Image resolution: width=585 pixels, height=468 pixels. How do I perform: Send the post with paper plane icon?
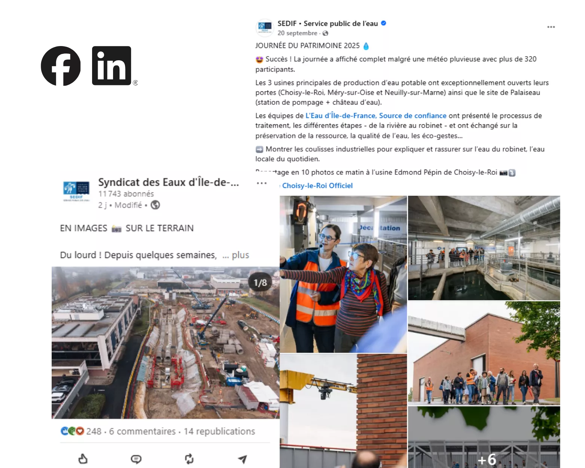coord(243,459)
